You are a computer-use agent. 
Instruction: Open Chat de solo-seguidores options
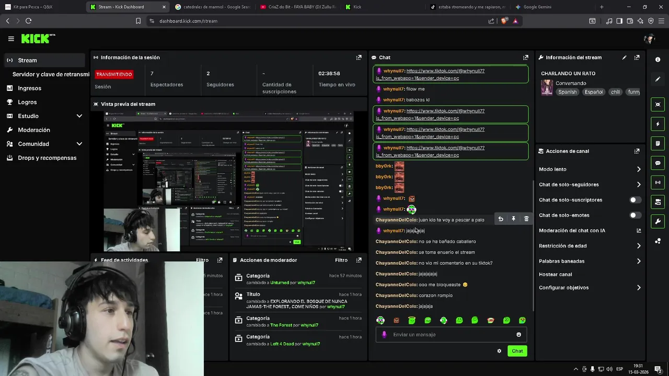coord(590,184)
